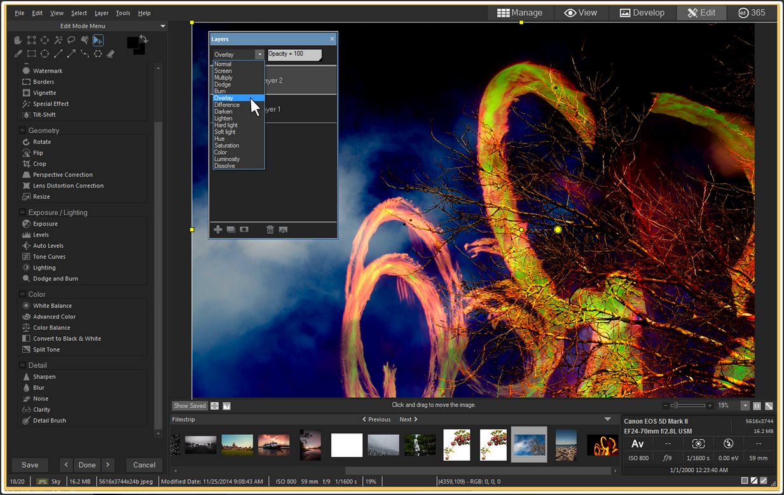Pick the Magic Wand selection tool
Screen dimensions: 784x495
pos(58,40)
